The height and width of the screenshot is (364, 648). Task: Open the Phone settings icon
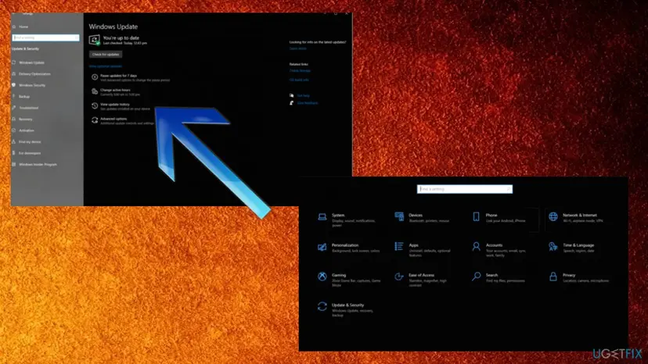point(476,216)
